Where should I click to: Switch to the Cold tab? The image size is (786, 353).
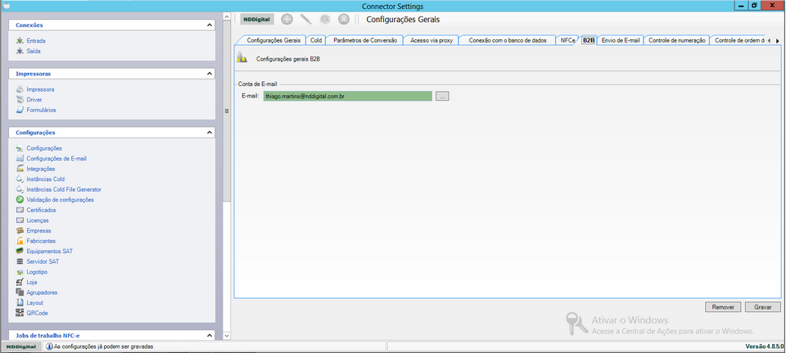pyautogui.click(x=316, y=41)
